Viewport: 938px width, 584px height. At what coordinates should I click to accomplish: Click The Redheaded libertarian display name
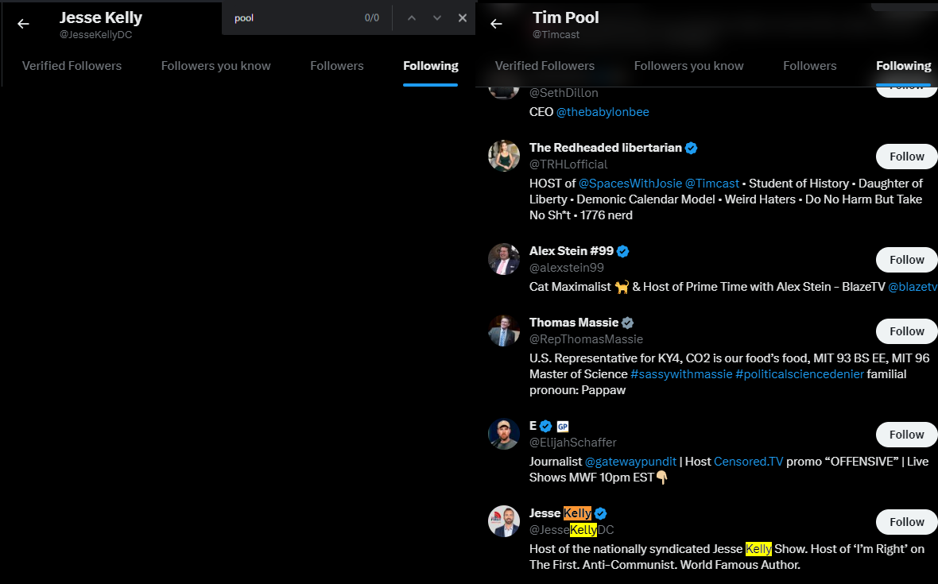(x=606, y=148)
